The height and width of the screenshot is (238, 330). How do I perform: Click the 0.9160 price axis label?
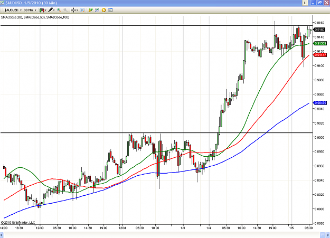click(x=319, y=23)
